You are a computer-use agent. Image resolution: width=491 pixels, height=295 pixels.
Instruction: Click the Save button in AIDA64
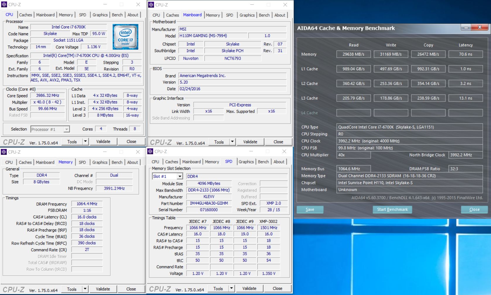[310, 210]
